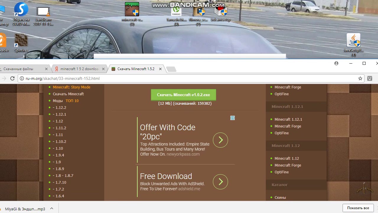Select version - 1.11 in the left list
This screenshot has width=378, height=213.
[58, 135]
